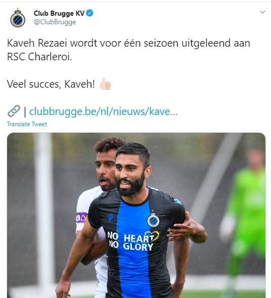271x298 pixels.
Task: Click the Club Brugge crest on jersey
Action: (153, 220)
